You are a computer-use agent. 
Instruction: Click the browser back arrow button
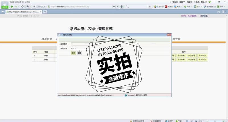click(12, 7)
